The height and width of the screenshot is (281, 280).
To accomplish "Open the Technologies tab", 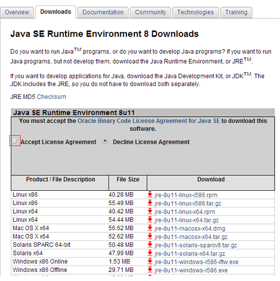I will click(x=195, y=13).
